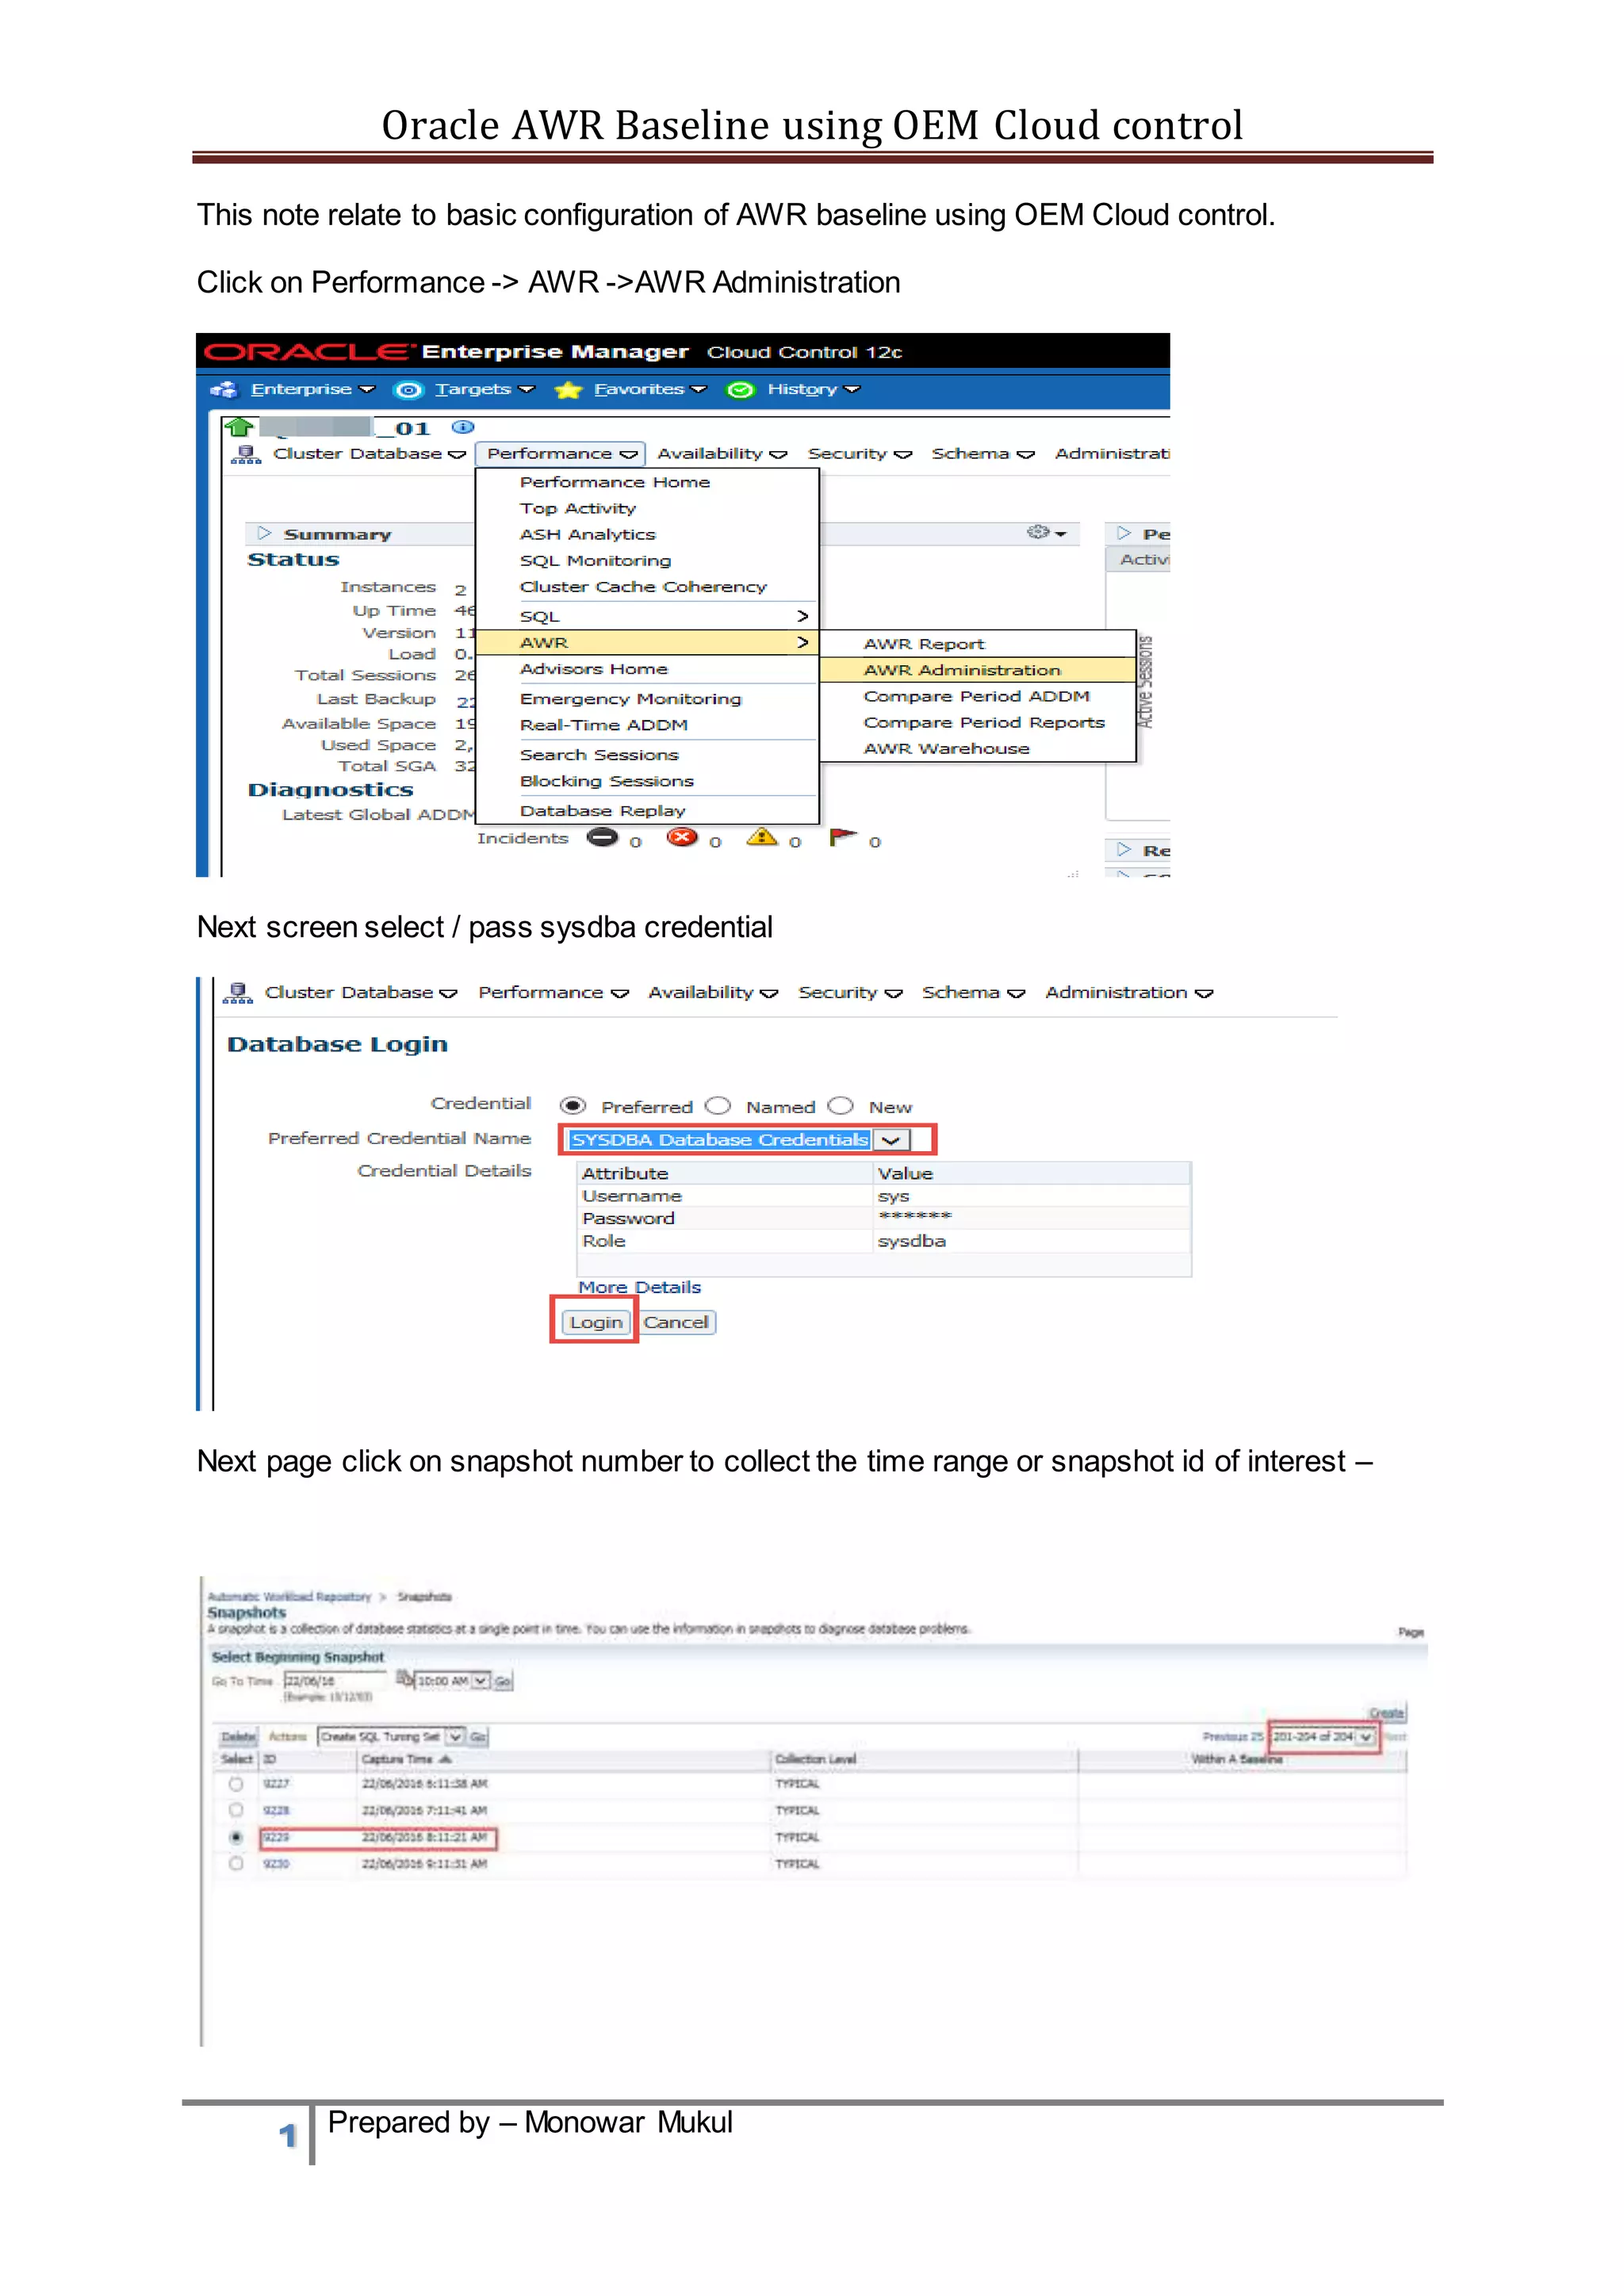1624x2296 pixels.
Task: Select SQL Monitoring in Performance menu
Action: (x=595, y=561)
